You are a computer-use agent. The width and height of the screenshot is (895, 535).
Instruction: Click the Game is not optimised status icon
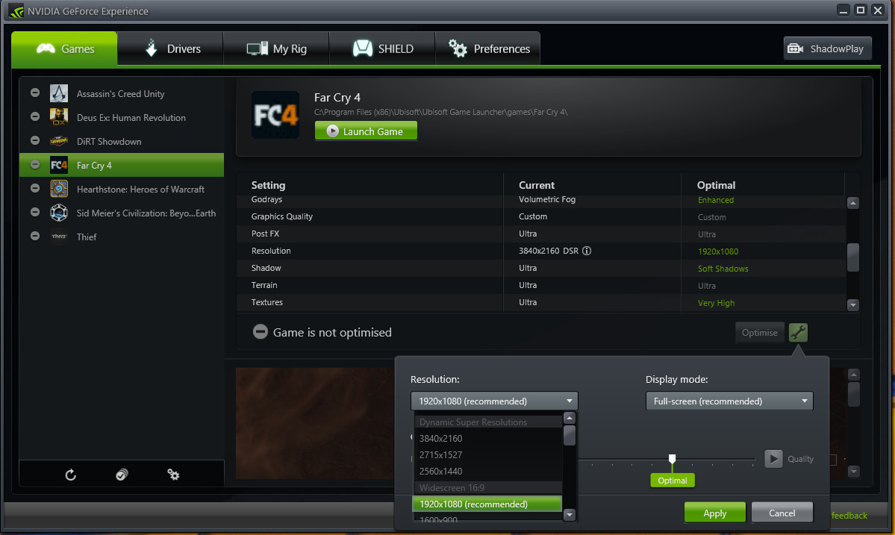261,332
